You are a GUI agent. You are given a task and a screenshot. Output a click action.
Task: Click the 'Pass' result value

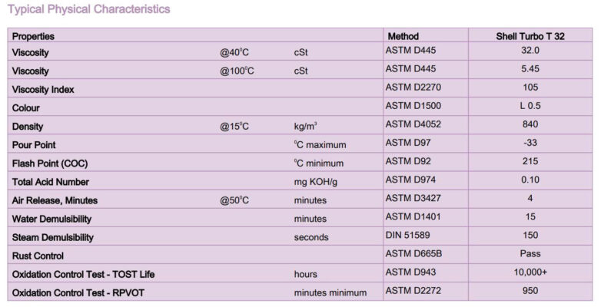530,254
